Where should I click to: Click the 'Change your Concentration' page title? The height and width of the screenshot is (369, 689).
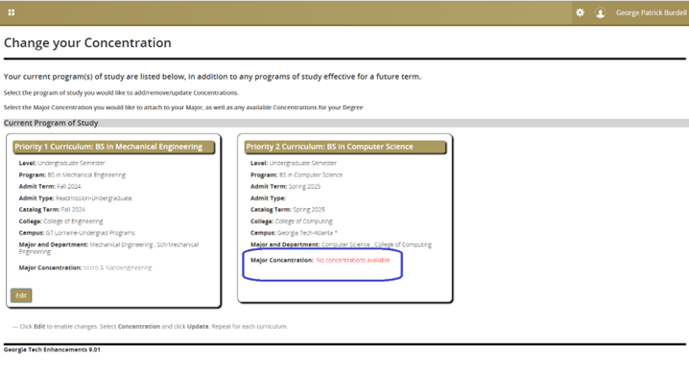87,43
